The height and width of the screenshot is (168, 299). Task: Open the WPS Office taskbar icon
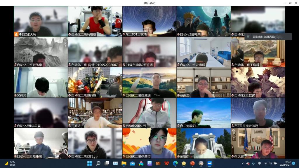tap(167, 163)
